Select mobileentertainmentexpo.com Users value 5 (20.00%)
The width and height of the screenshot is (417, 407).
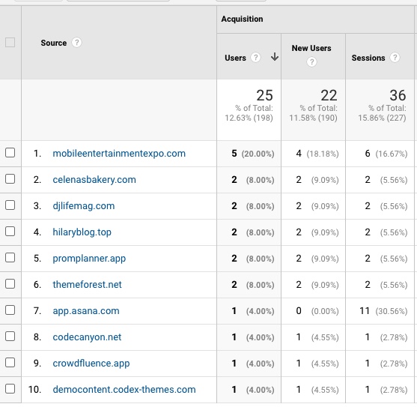pyautogui.click(x=252, y=154)
